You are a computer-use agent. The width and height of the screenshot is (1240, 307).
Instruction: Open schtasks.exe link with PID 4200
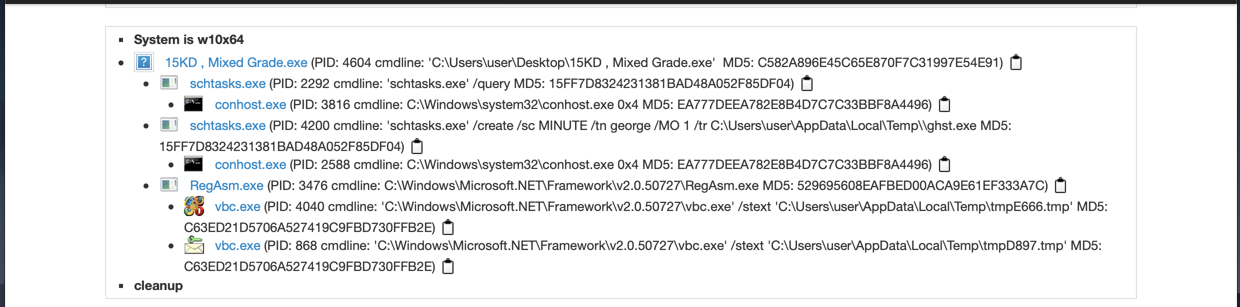click(227, 125)
